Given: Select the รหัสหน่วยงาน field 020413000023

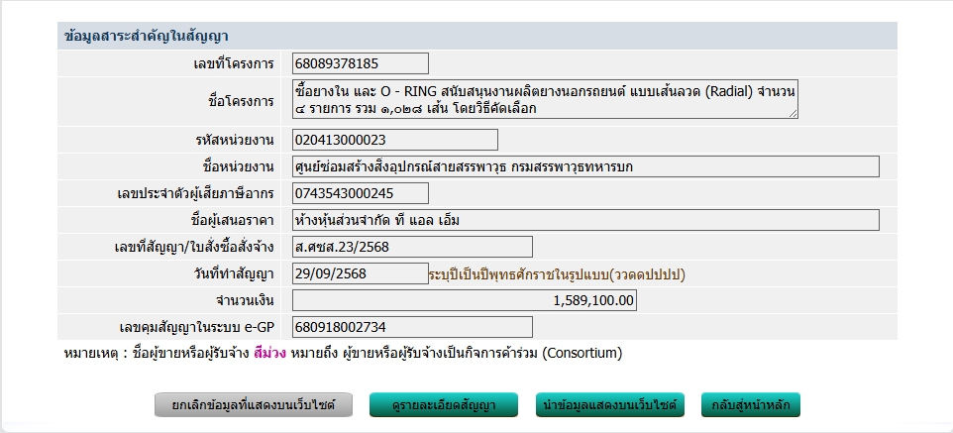Looking at the screenshot, I should 395,140.
